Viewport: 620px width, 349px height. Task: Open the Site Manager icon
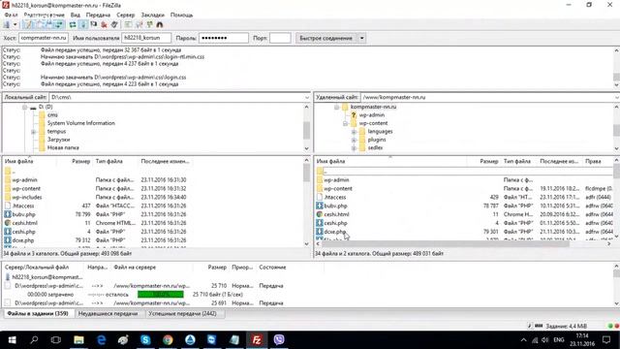7,24
